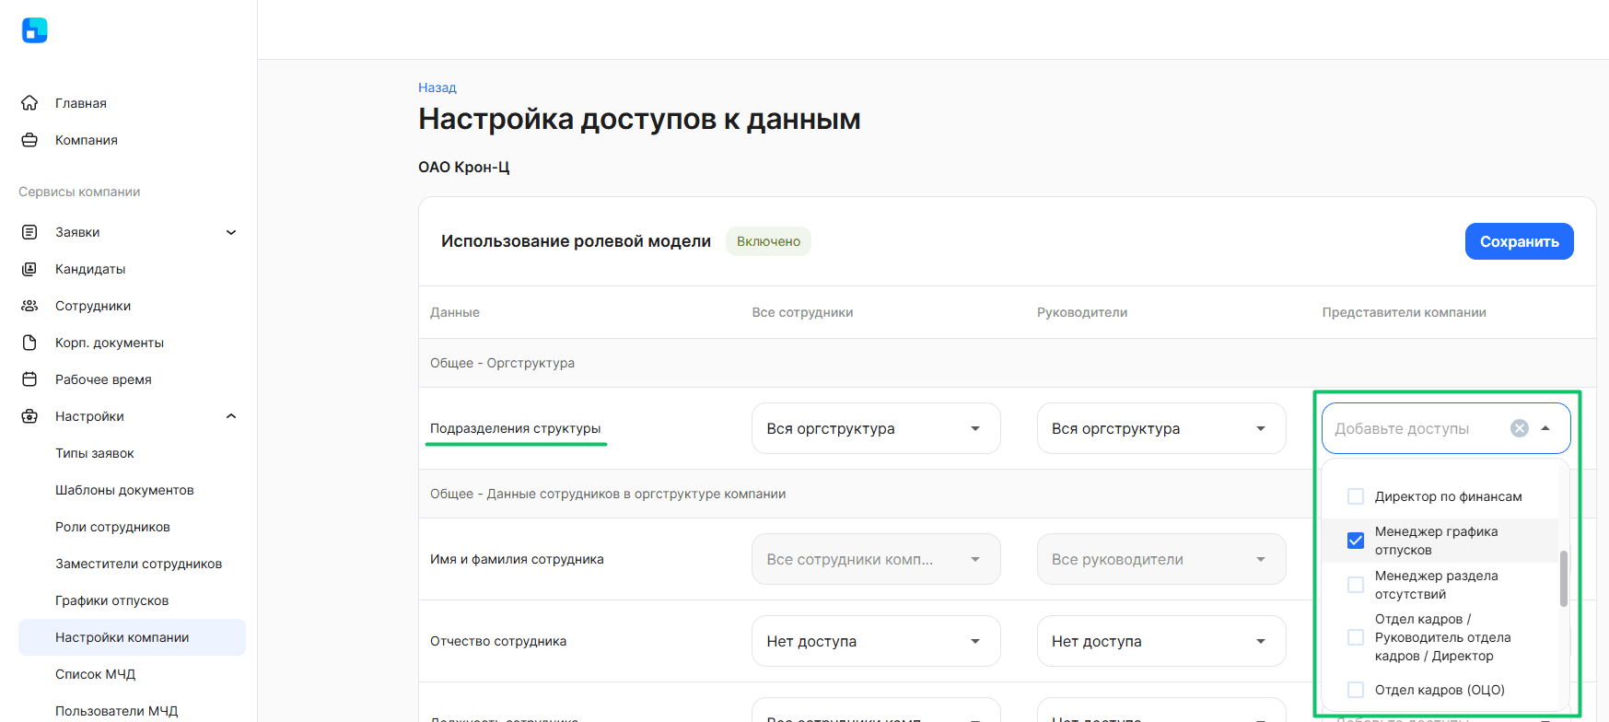Click the Настройки toolbox icon
Image resolution: width=1609 pixels, height=722 pixels.
[x=29, y=416]
